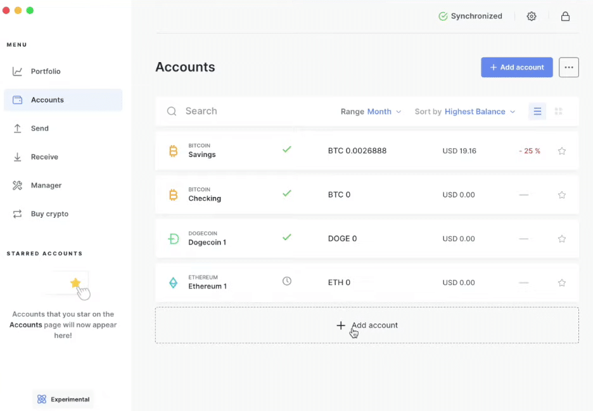Click the BTC 0.0026888 balance
The width and height of the screenshot is (593, 411).
click(x=357, y=151)
